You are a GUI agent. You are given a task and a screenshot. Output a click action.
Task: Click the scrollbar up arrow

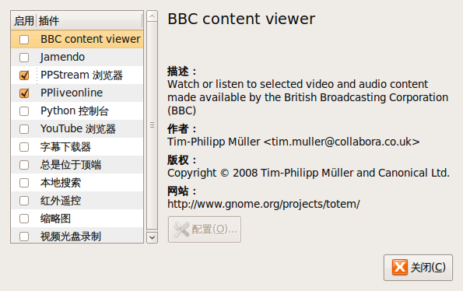point(152,16)
